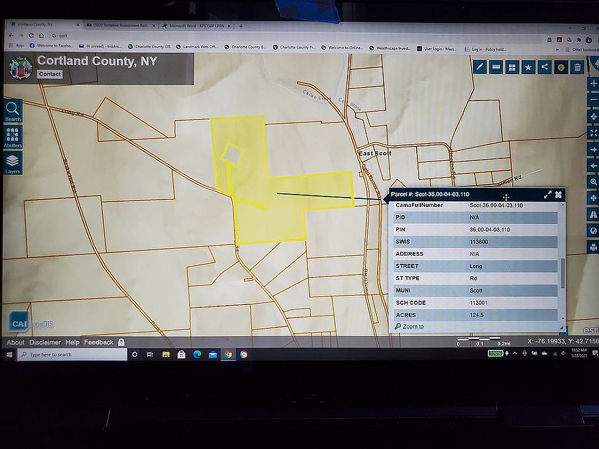Open the Disclaimer link
The height and width of the screenshot is (449, 599).
[45, 342]
